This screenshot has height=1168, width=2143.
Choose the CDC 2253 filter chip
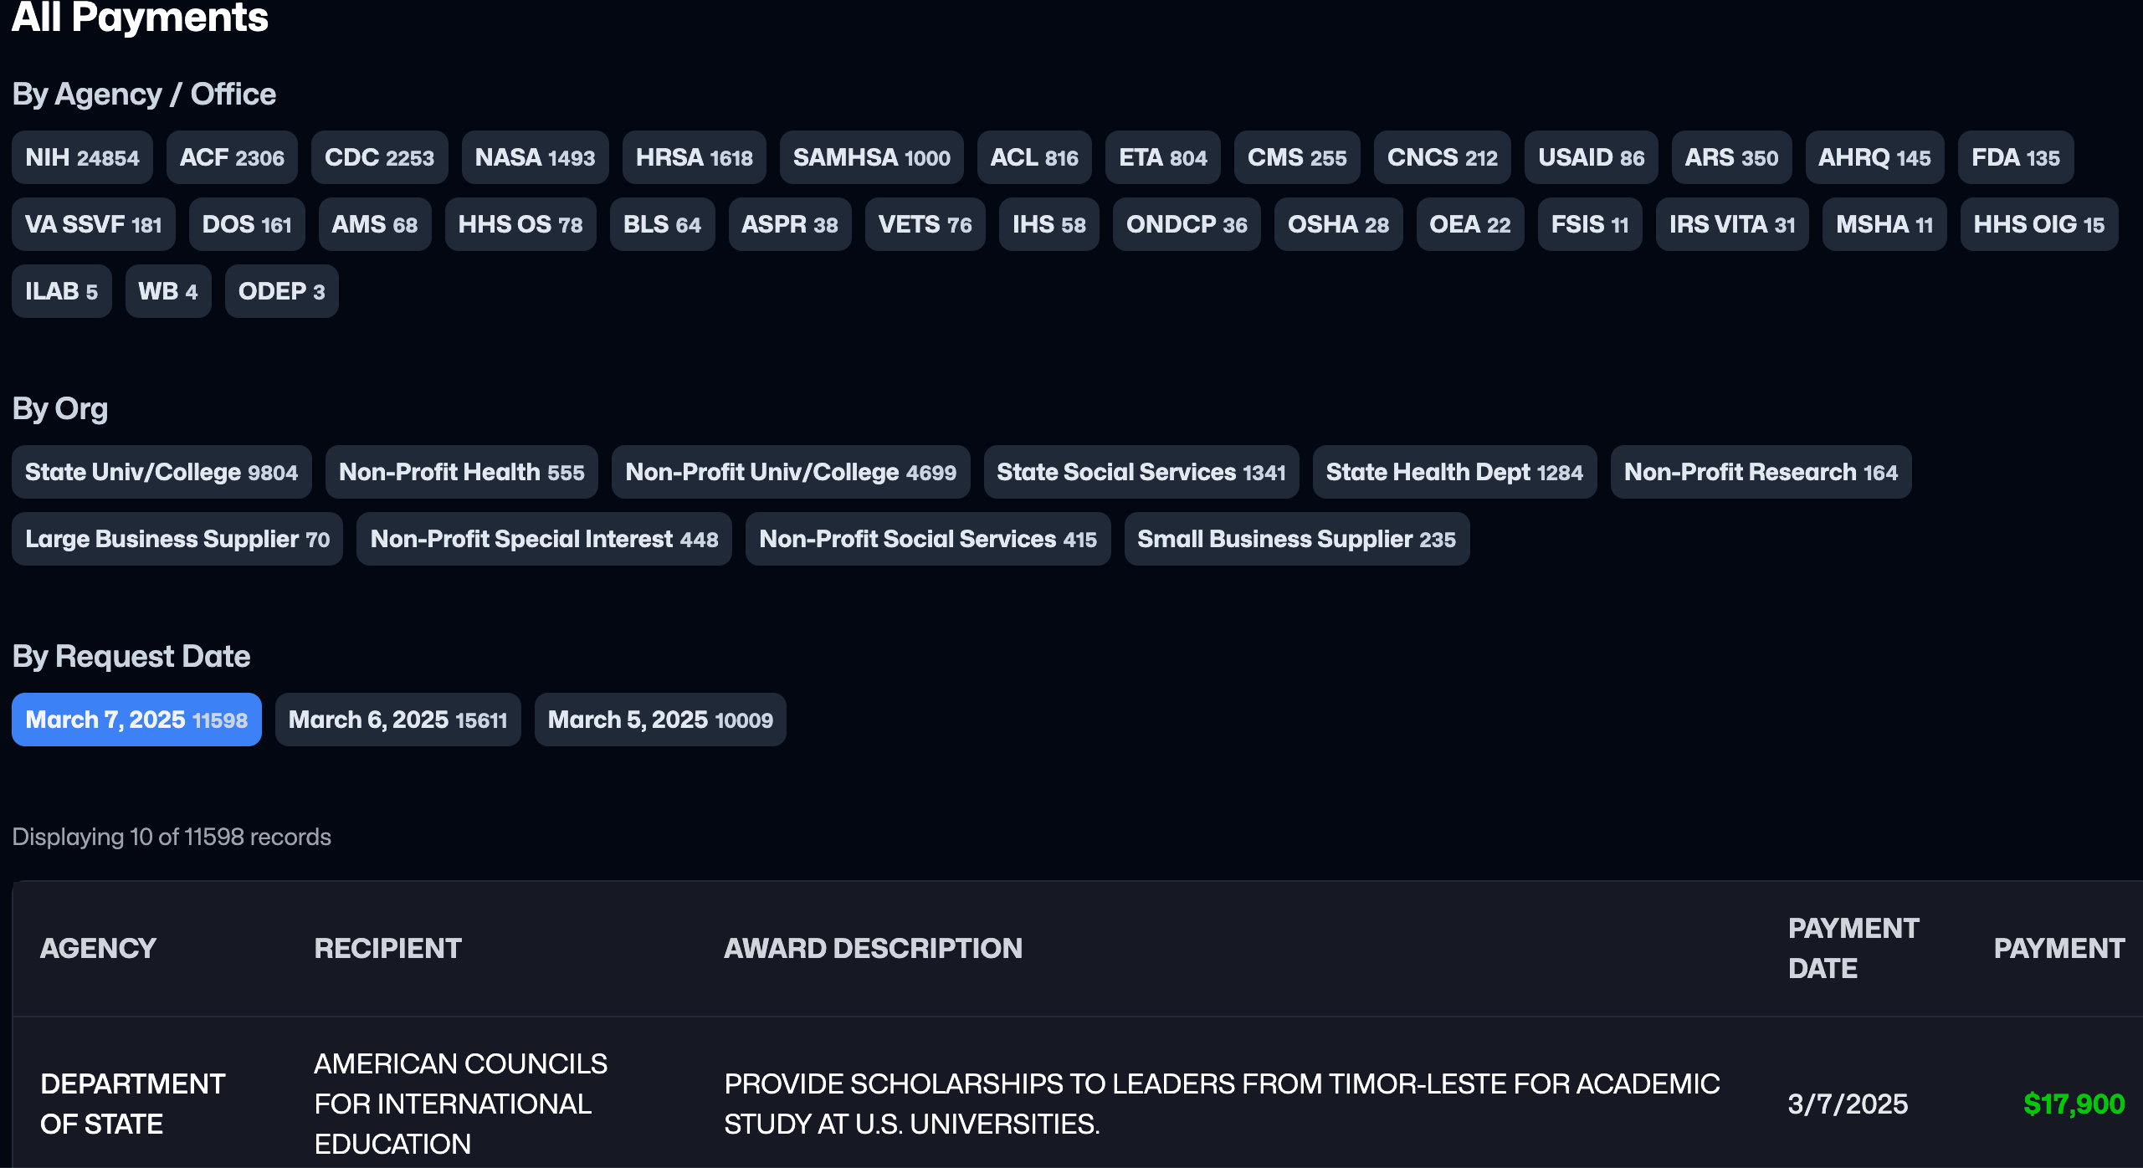(379, 157)
